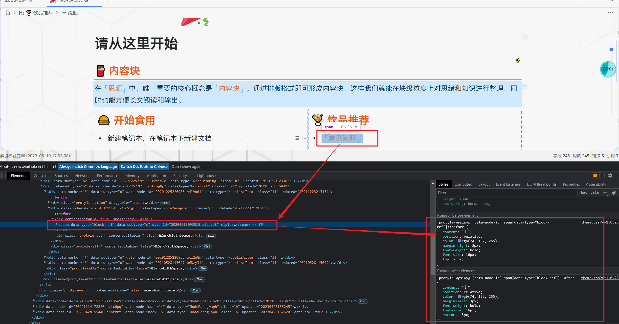The width and height of the screenshot is (619, 324).
Task: Collapse the NodeParagraph div with id 20210131155408-4u2rjpf
Action: [x=49, y=208]
